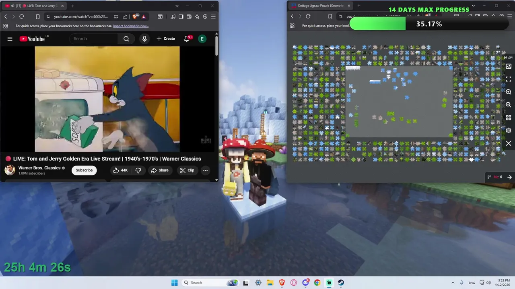Toggle the sidebar panel in YouTube window
Image resolution: width=515 pixels, height=289 pixels.
181,16
